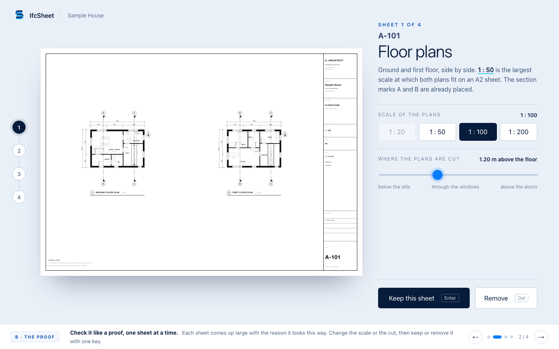The image size is (559, 349).
Task: Go to the previous slide arrow
Action: click(x=476, y=337)
